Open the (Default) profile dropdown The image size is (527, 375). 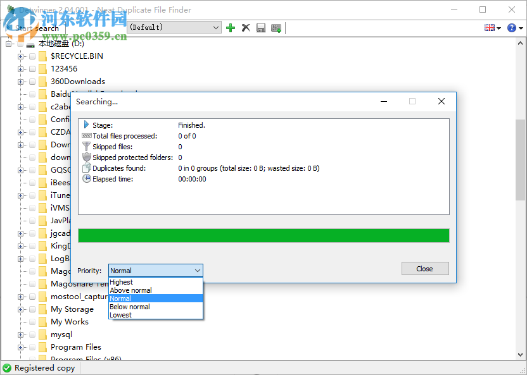tap(174, 27)
